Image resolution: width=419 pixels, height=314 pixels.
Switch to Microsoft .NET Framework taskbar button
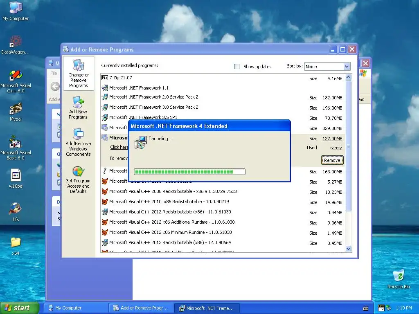tap(207, 308)
